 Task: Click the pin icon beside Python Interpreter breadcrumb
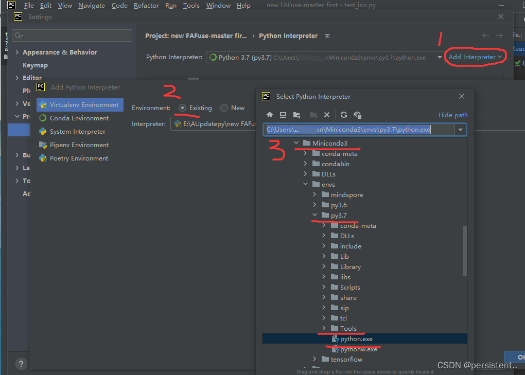[x=327, y=36]
